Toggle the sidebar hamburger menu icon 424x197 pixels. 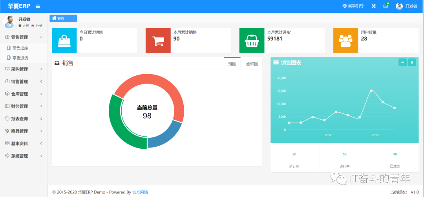click(38, 6)
